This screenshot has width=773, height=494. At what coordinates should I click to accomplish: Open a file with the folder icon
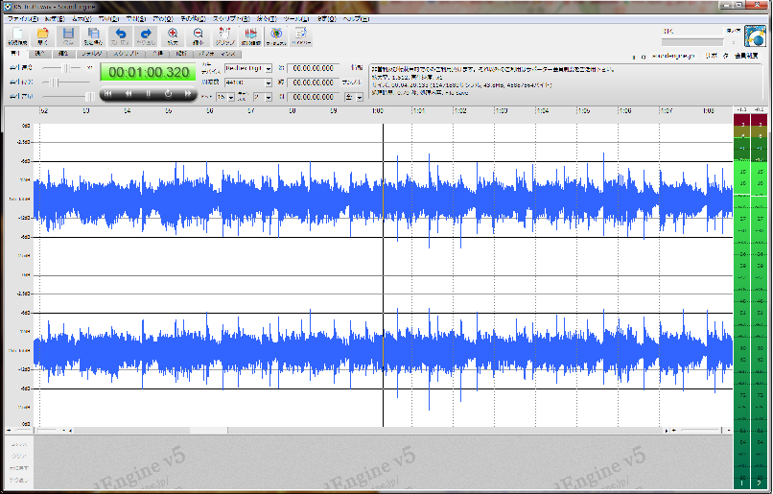(43, 36)
